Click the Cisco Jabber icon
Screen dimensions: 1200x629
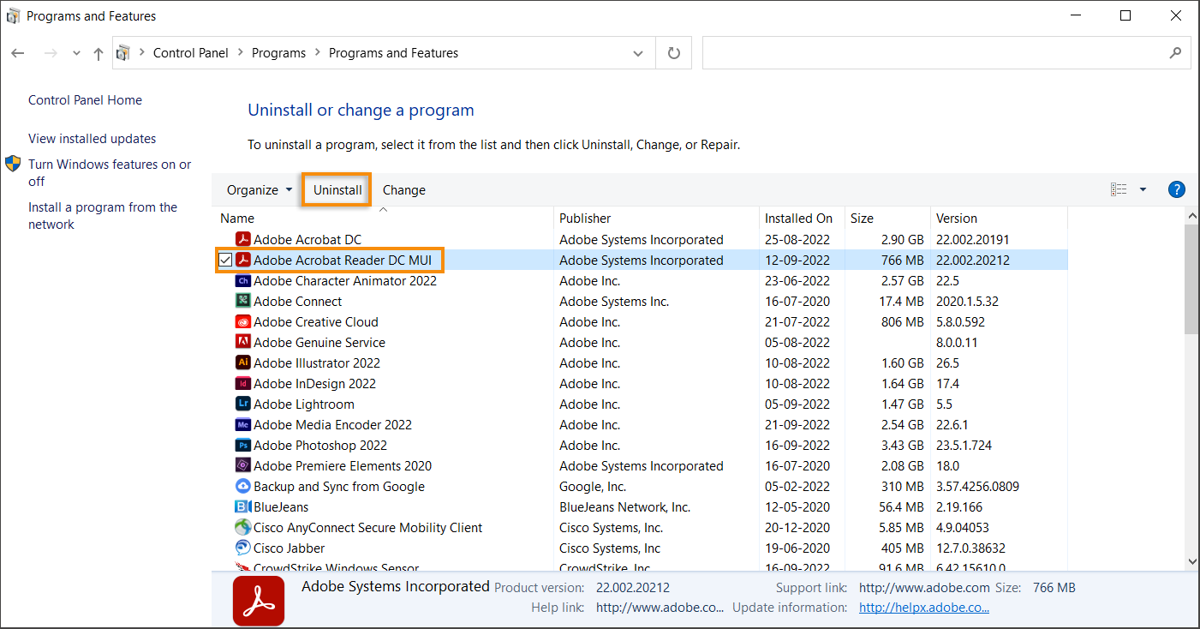[x=244, y=548]
